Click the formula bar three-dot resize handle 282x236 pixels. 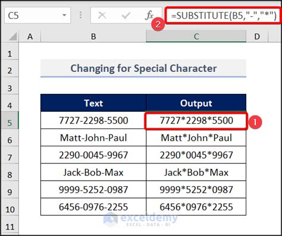click(x=80, y=15)
